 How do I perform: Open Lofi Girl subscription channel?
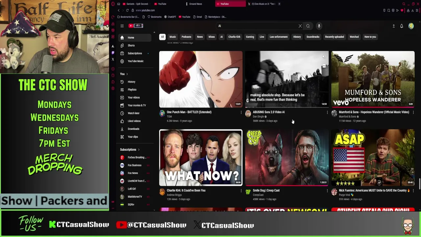(135, 189)
